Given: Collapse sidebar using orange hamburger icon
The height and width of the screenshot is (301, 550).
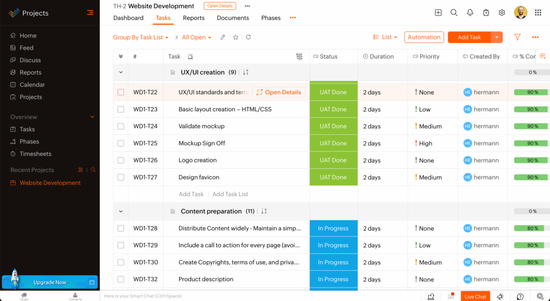Looking at the screenshot, I should click(90, 12).
